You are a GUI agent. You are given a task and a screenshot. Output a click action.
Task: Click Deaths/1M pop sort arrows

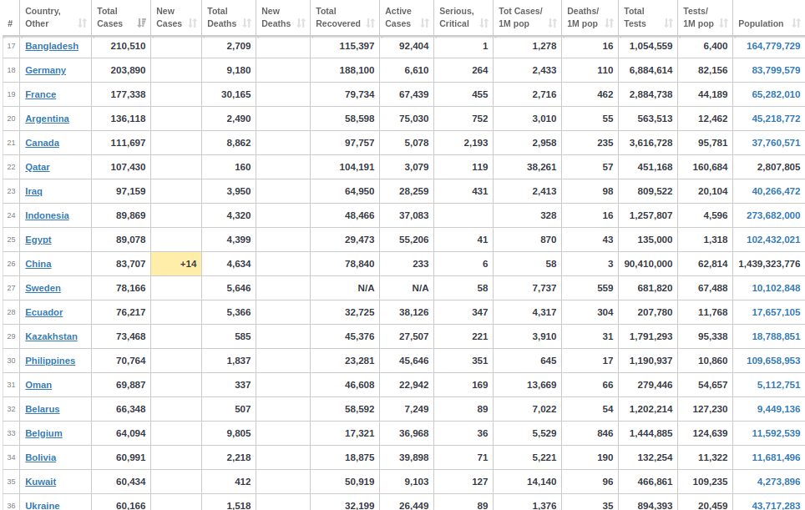click(x=610, y=23)
